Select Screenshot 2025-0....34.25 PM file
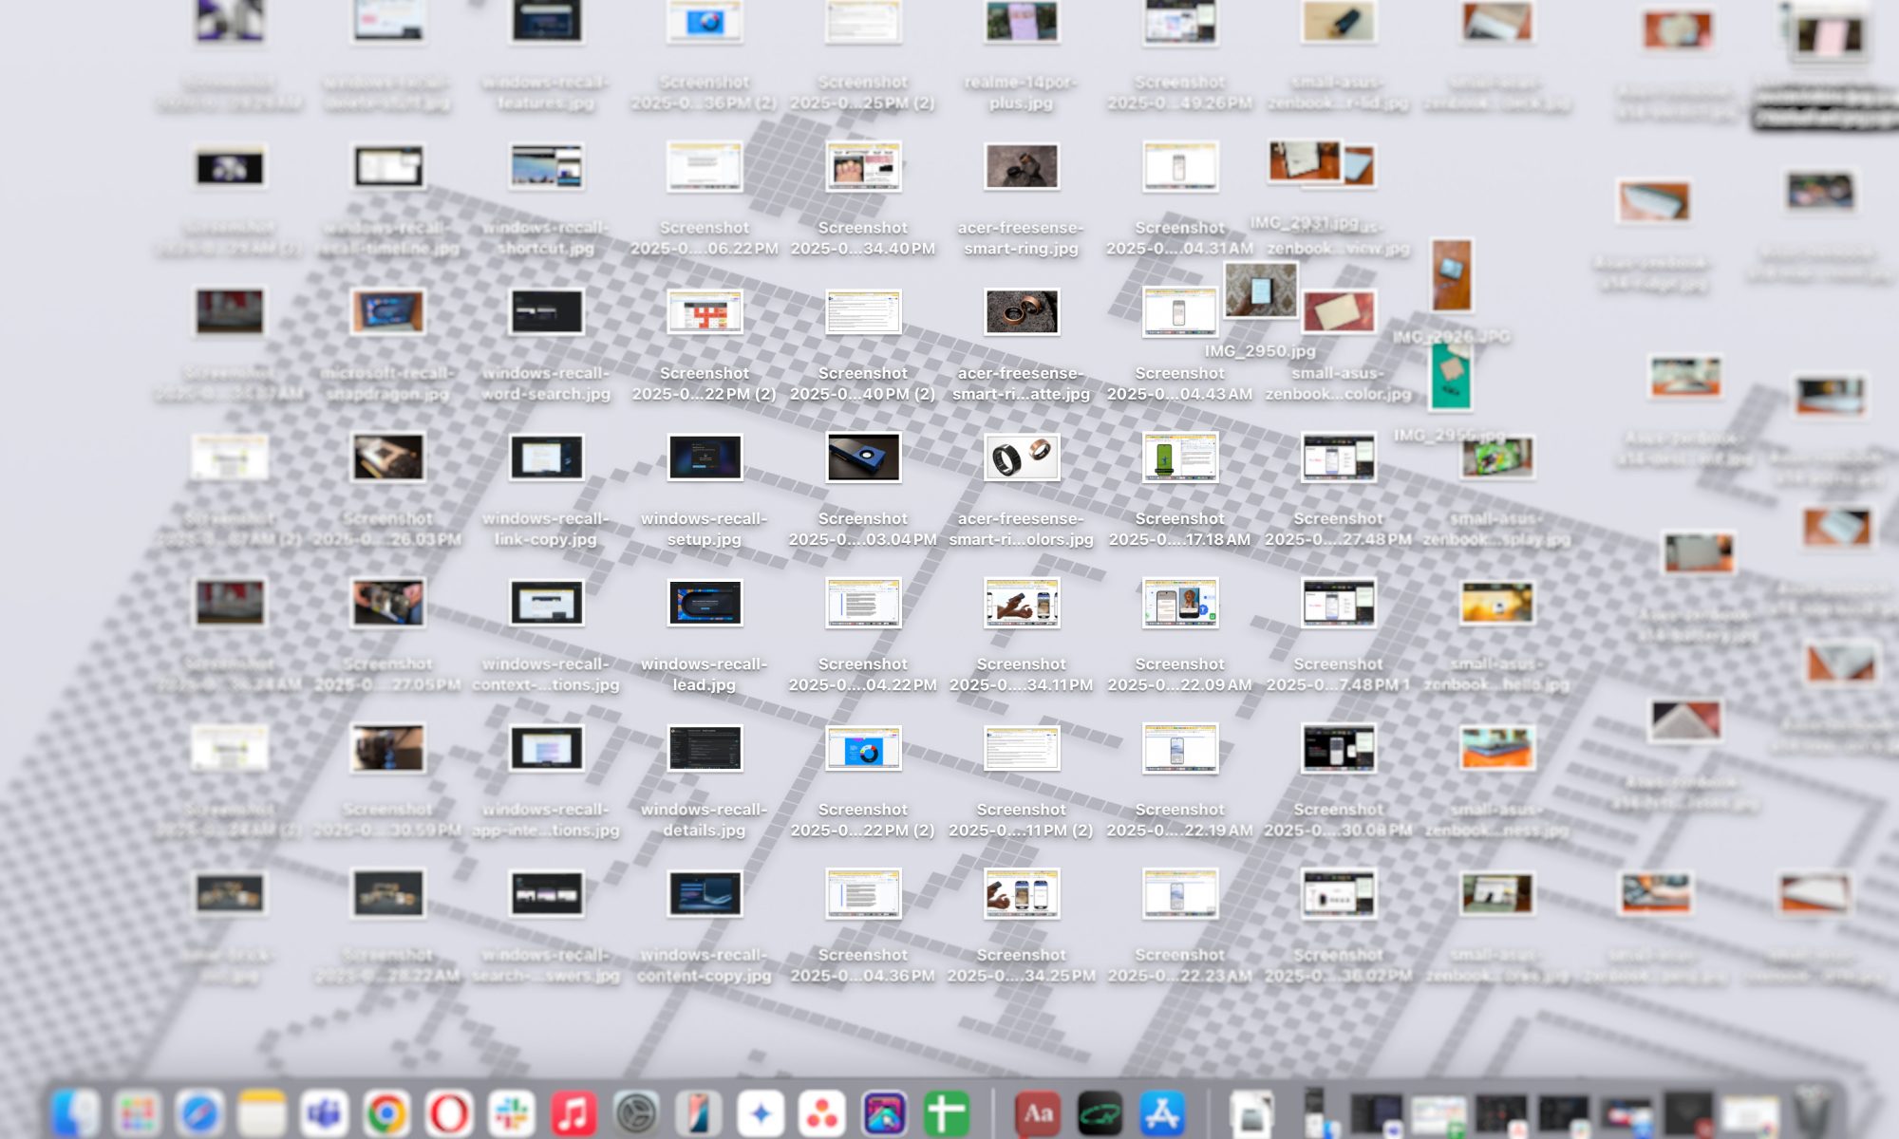The height and width of the screenshot is (1139, 1899). [1022, 893]
